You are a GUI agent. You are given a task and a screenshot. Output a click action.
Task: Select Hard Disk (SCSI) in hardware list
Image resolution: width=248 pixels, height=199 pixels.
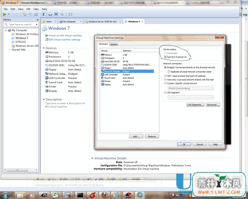pyautogui.click(x=127, y=61)
